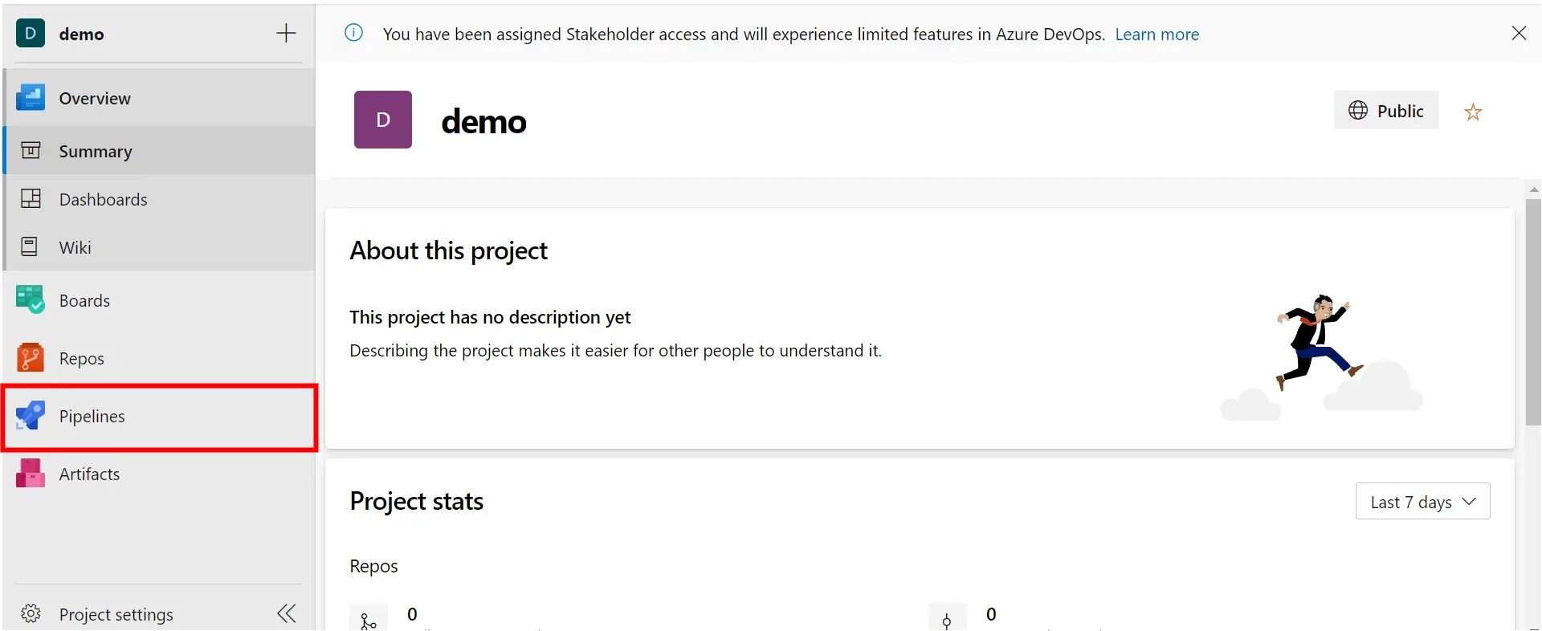1542x631 pixels.
Task: Click the large purple D project tile
Action: pos(383,120)
